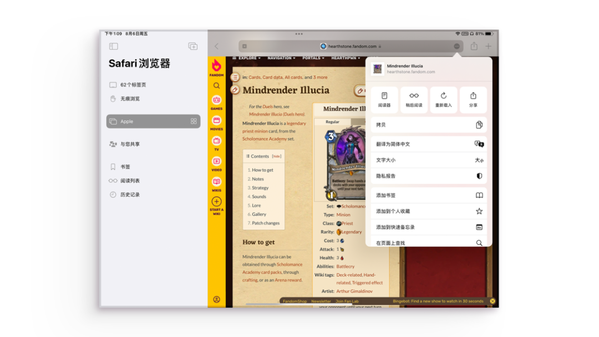Open the Card data category link
This screenshot has height=337, width=599.
click(x=272, y=77)
